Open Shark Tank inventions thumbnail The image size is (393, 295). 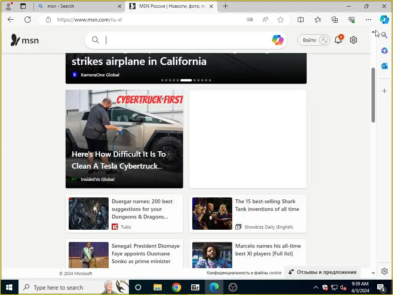point(212,214)
